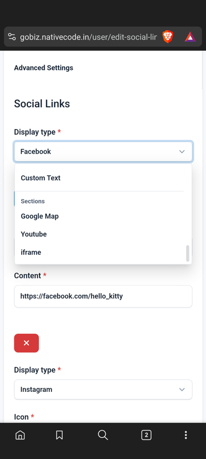Open the three-dot browser menu
The height and width of the screenshot is (459, 206).
185,435
